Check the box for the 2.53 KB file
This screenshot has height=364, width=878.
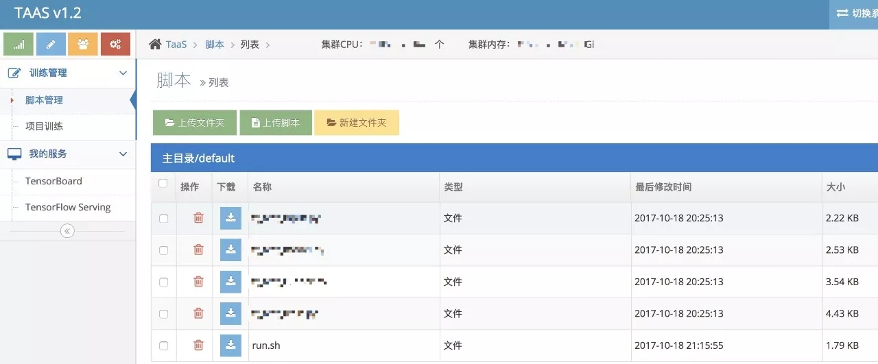click(x=163, y=250)
